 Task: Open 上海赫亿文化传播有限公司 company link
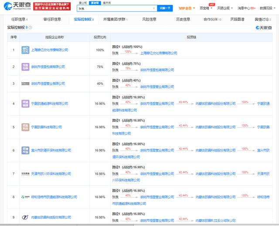(50, 50)
